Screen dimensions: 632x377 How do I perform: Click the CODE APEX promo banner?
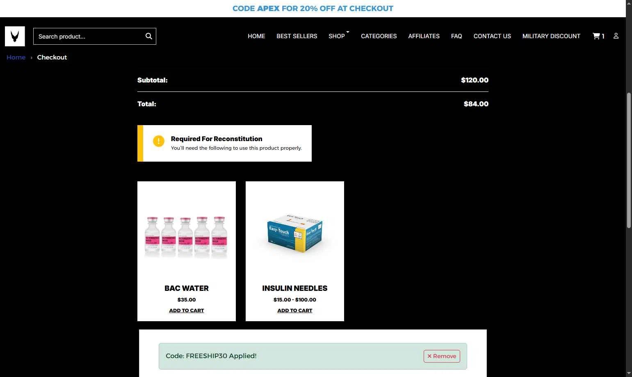pyautogui.click(x=313, y=8)
